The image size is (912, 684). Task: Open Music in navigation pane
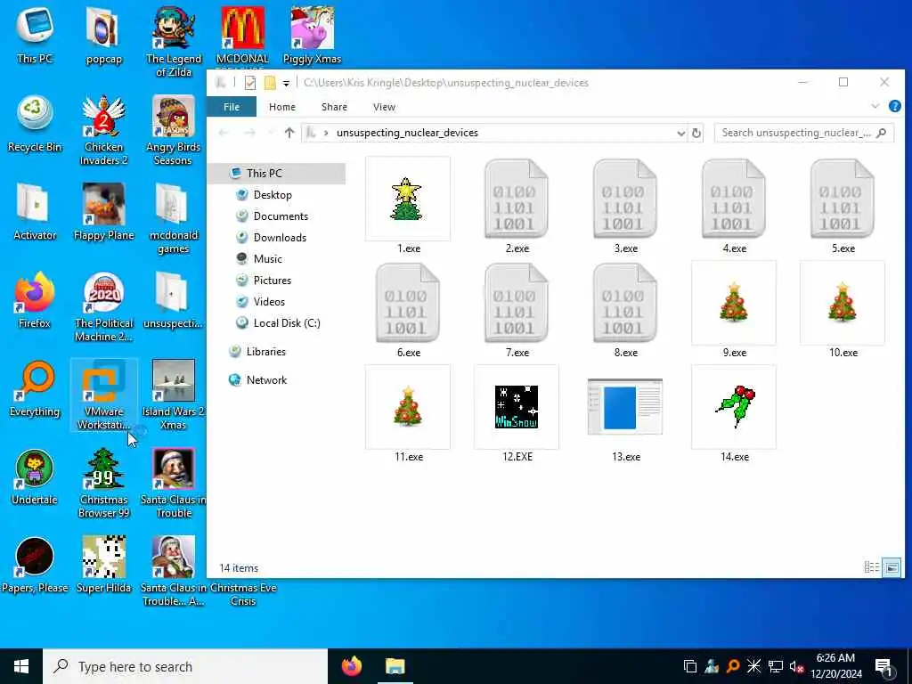point(267,259)
